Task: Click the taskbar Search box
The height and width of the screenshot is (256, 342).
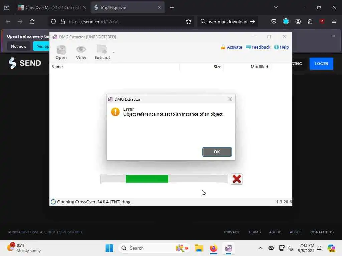Action: click(154, 248)
